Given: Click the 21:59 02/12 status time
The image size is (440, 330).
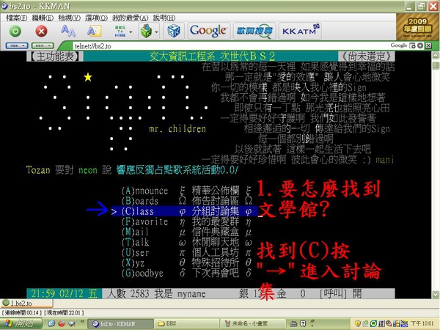Looking at the screenshot, I should (x=64, y=294).
